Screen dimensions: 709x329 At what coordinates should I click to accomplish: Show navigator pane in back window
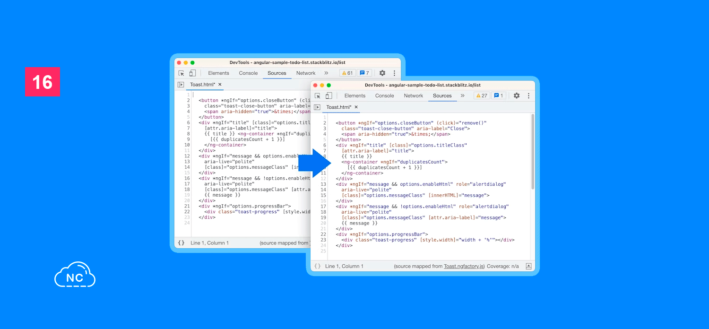181,85
